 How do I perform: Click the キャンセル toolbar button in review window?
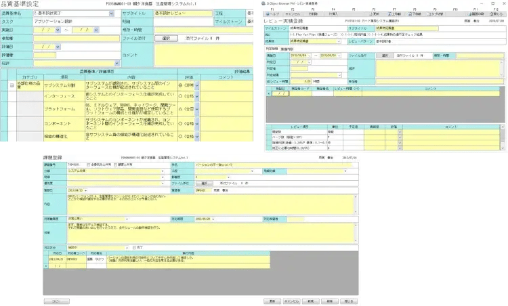(x=293, y=13)
